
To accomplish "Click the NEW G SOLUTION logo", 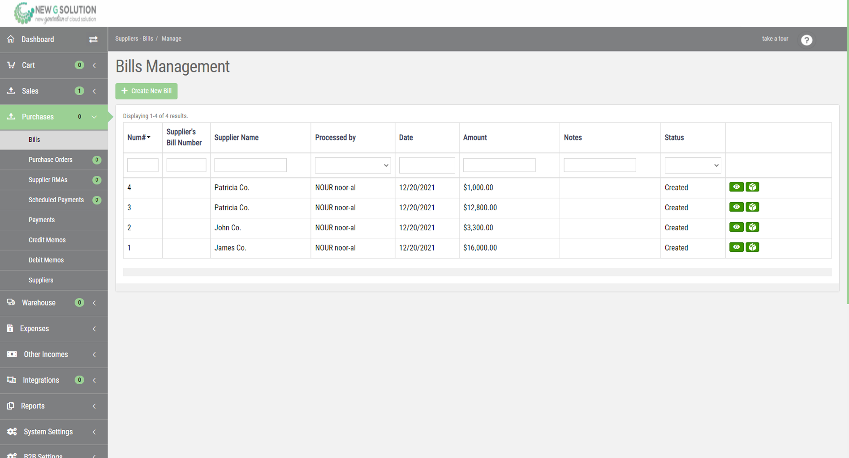I will pyautogui.click(x=55, y=13).
